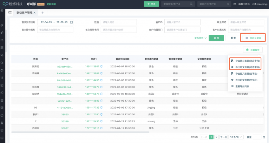Go to 下一页

pos(224,137)
